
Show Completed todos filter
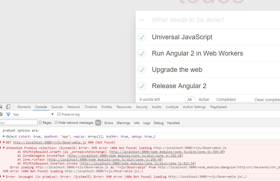point(226,99)
